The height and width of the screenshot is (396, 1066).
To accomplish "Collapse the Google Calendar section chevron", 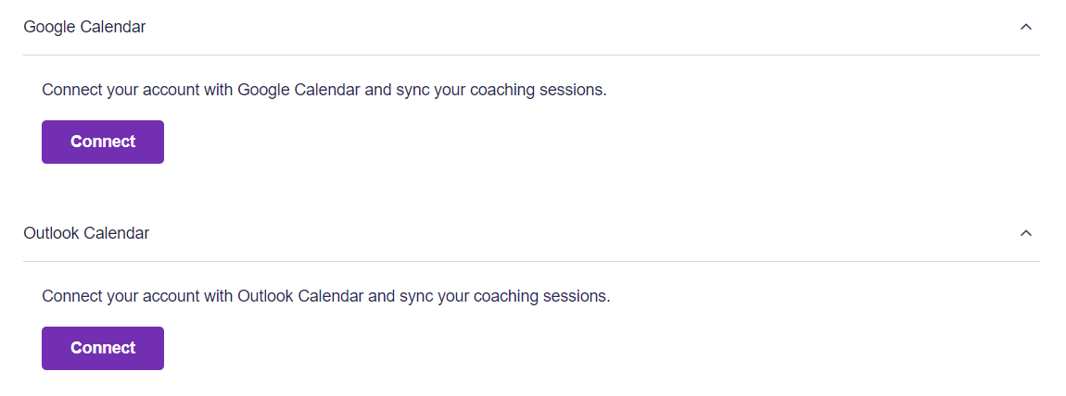I will (x=1025, y=27).
